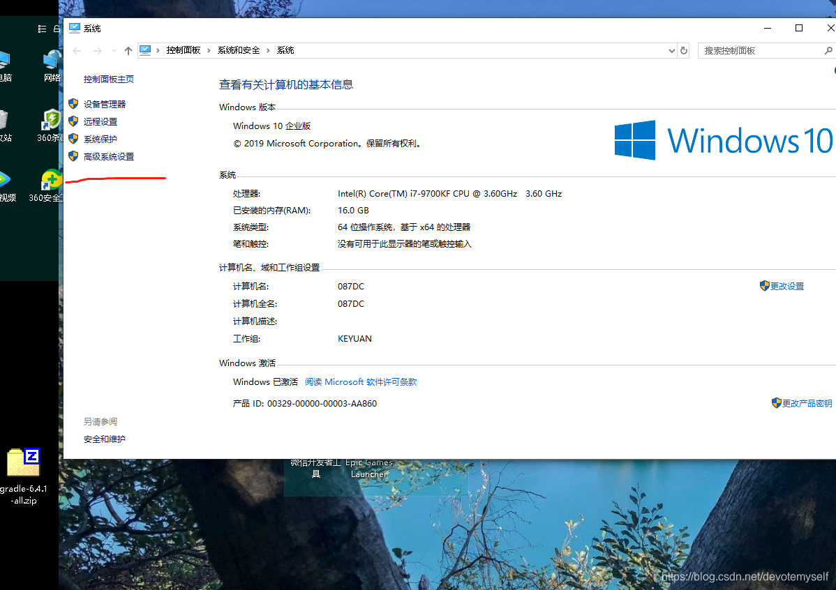The height and width of the screenshot is (590, 836).
Task: Select workgroup value KEYUAN
Action: [354, 339]
